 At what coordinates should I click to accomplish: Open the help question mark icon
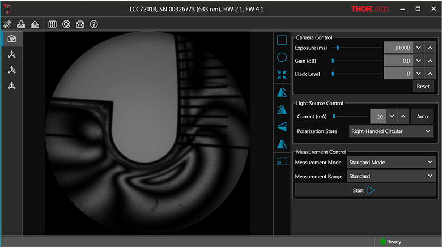coord(94,24)
